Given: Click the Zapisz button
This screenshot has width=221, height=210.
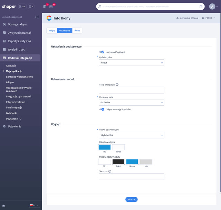Looking at the screenshot, I should 131,200.
